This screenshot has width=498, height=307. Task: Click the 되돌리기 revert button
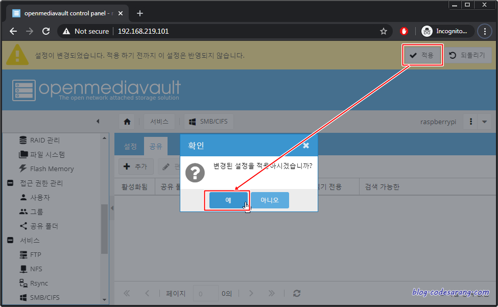click(x=467, y=55)
